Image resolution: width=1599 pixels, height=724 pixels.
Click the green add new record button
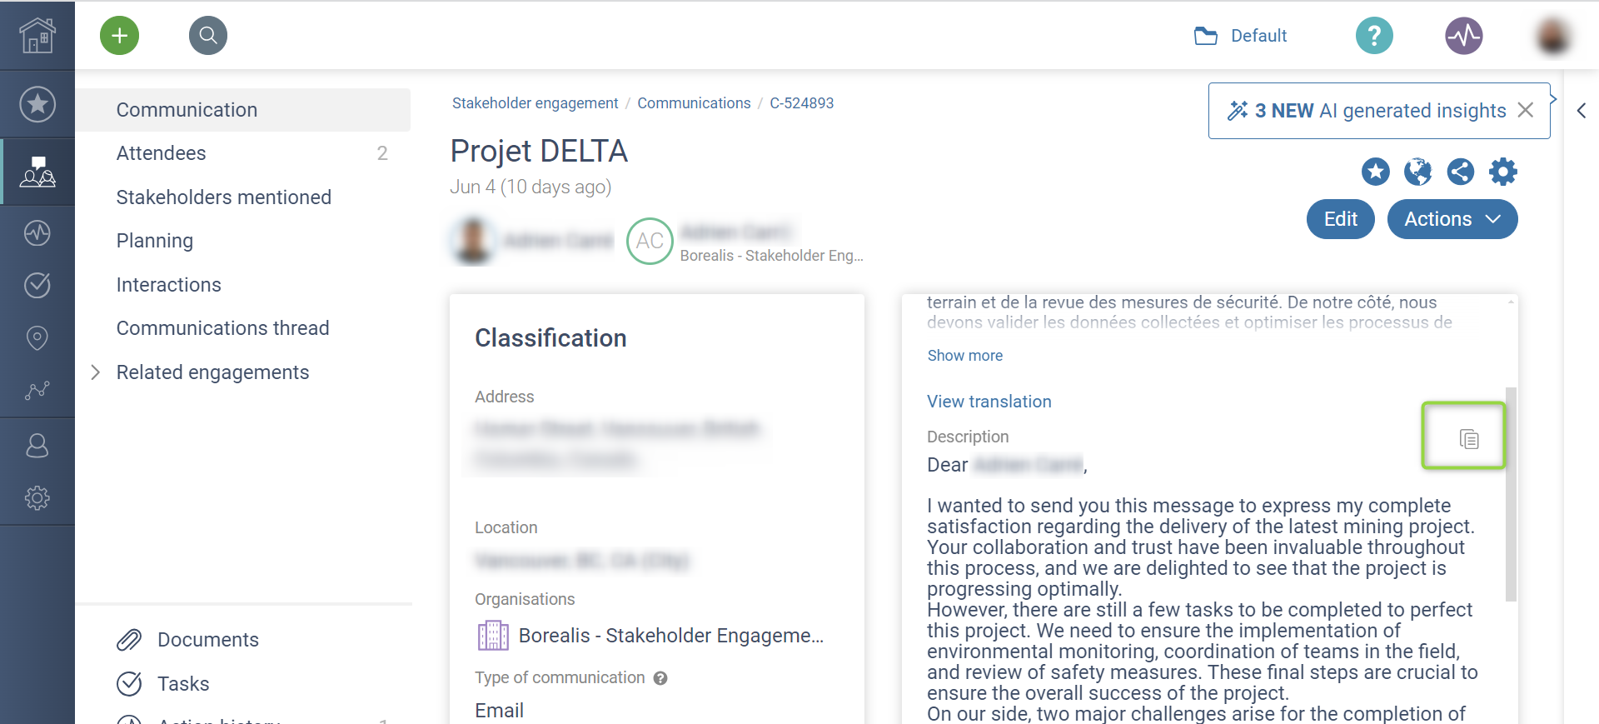[120, 36]
